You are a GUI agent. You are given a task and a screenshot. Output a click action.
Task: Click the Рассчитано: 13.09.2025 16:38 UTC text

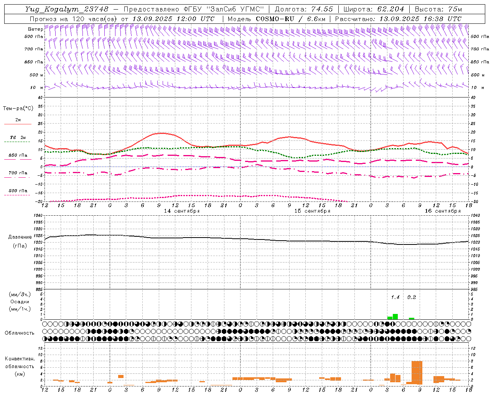click(398, 19)
